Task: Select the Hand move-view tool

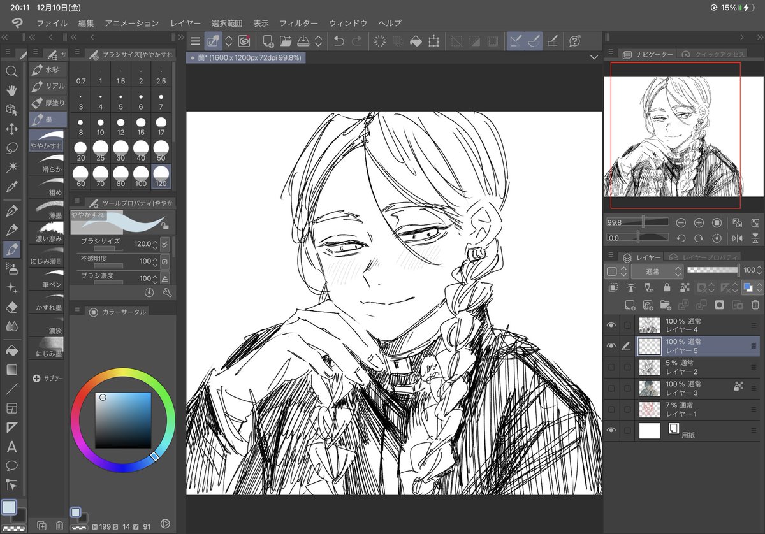Action: click(x=11, y=90)
